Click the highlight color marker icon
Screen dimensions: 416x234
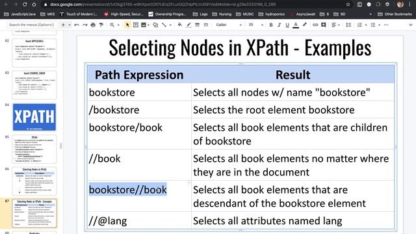click(305, 25)
